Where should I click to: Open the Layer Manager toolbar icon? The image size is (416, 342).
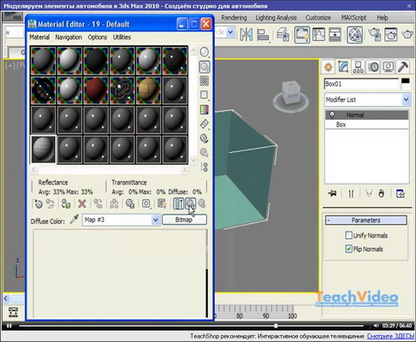(x=282, y=35)
